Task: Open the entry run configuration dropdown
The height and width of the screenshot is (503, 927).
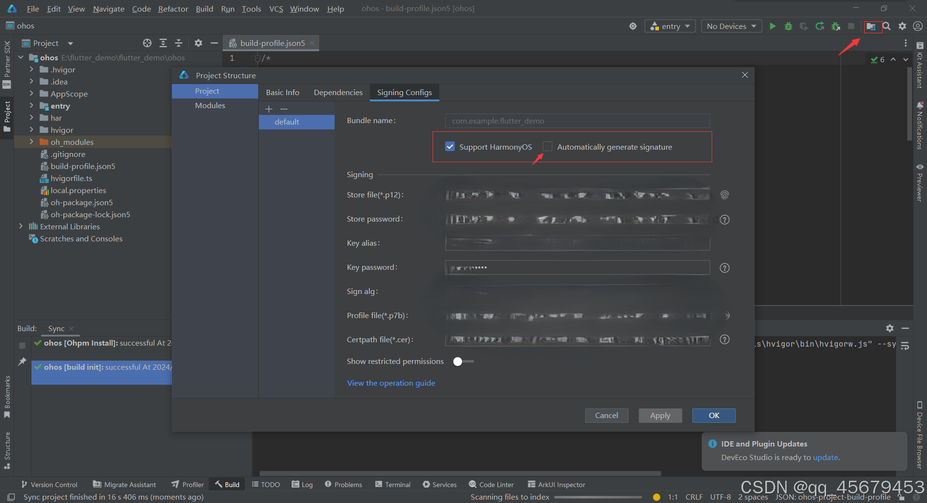Action: (670, 26)
